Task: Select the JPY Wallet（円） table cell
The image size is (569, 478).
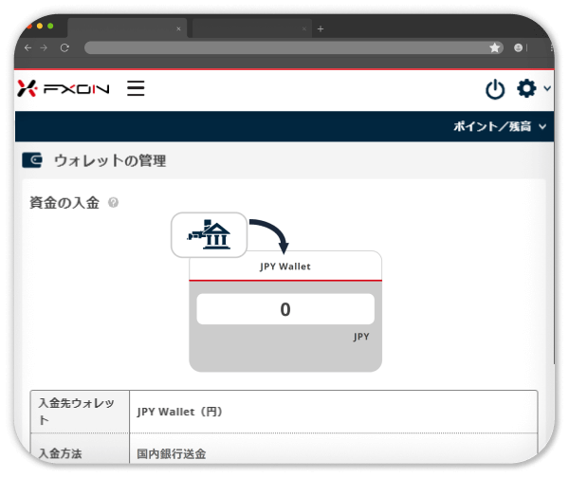Action: tap(334, 412)
